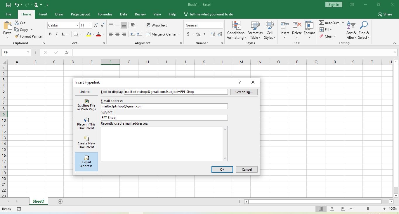Click the Subject input field
This screenshot has width=399, height=214.
164,118
